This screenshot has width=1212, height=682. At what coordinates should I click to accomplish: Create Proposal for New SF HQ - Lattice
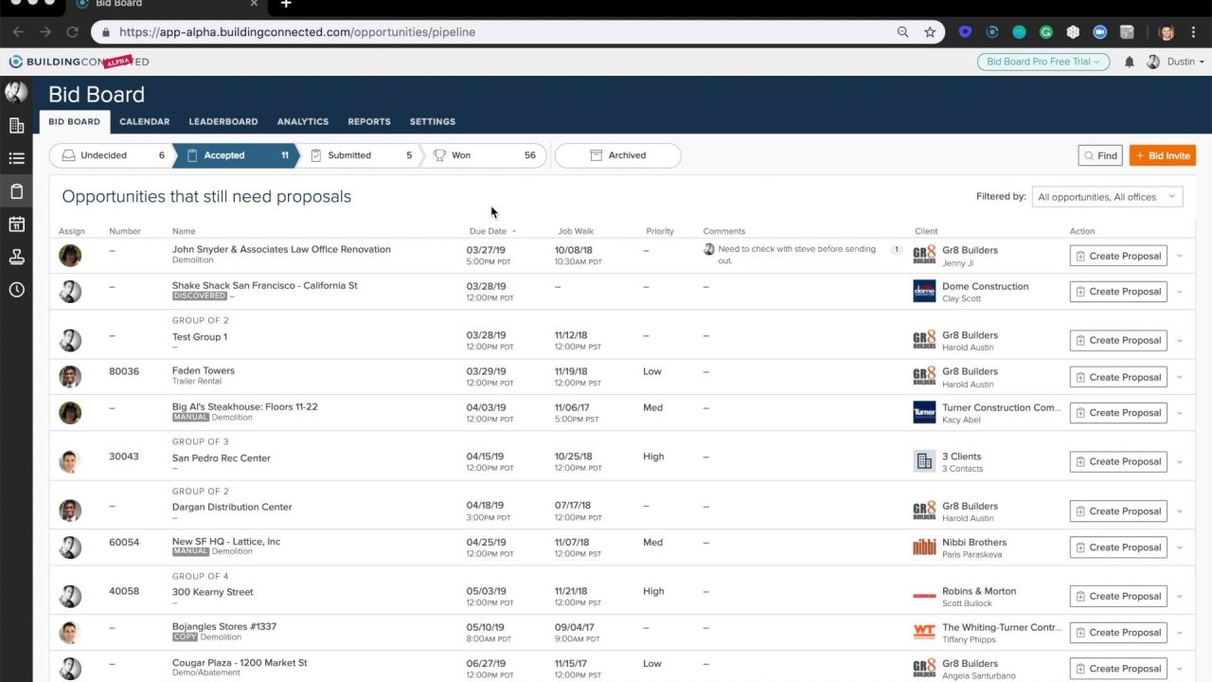[x=1118, y=547]
